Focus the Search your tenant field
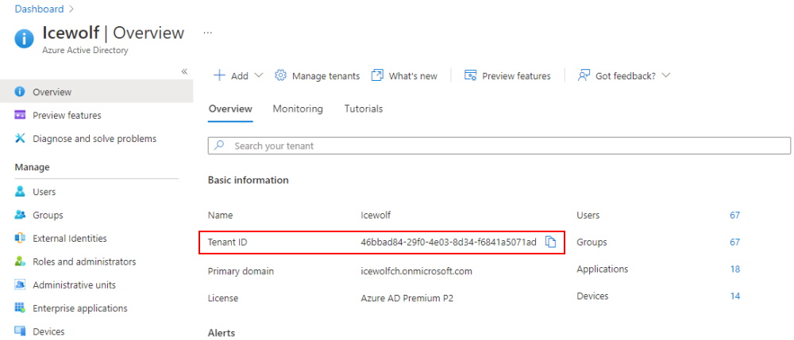794x340 pixels. pos(499,146)
